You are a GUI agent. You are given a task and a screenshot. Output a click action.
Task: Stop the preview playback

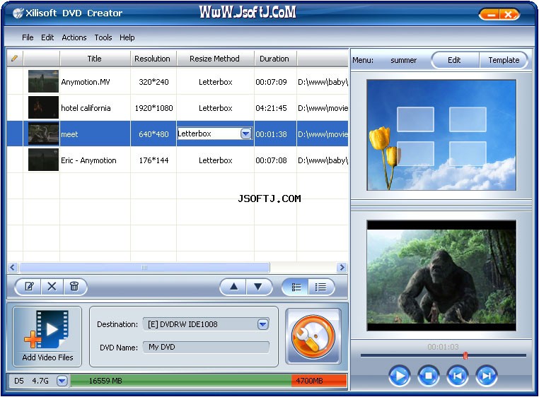(429, 376)
